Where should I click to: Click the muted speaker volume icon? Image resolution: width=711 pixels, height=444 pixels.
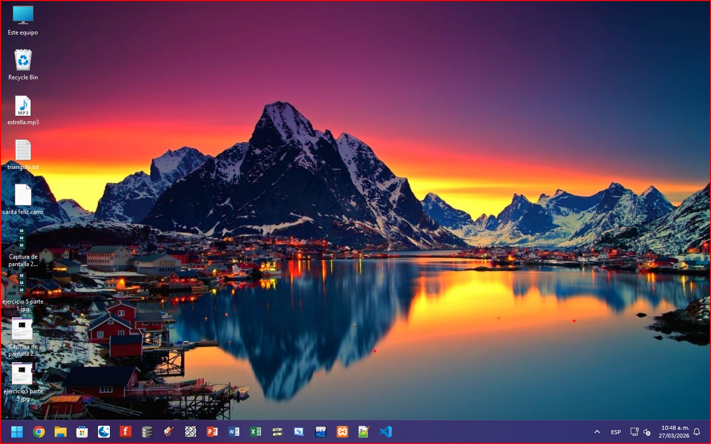click(647, 432)
